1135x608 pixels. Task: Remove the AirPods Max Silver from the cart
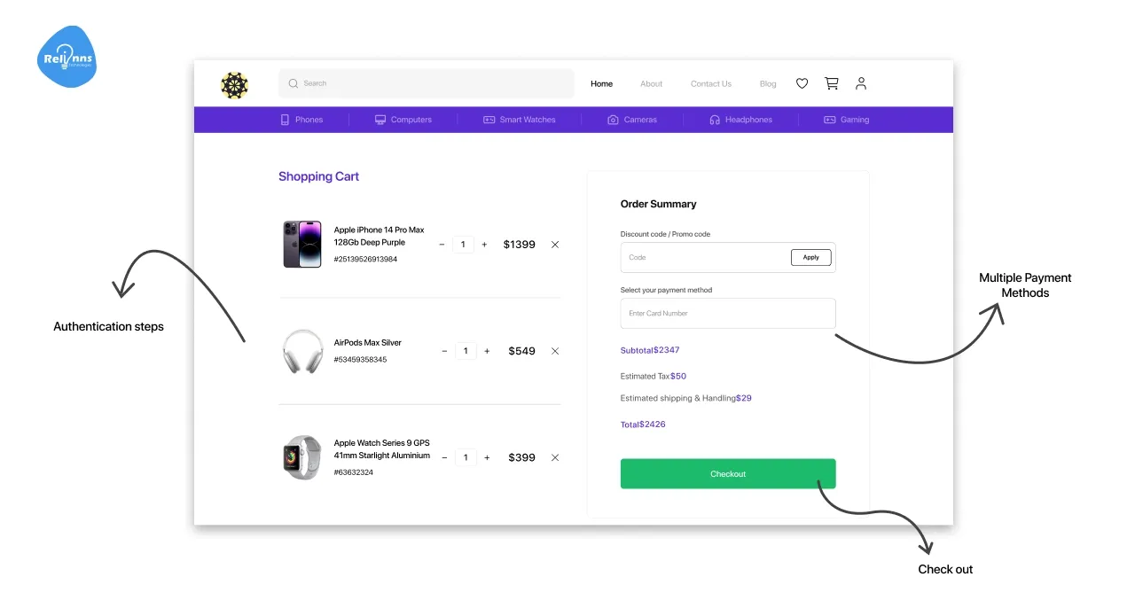pos(555,350)
